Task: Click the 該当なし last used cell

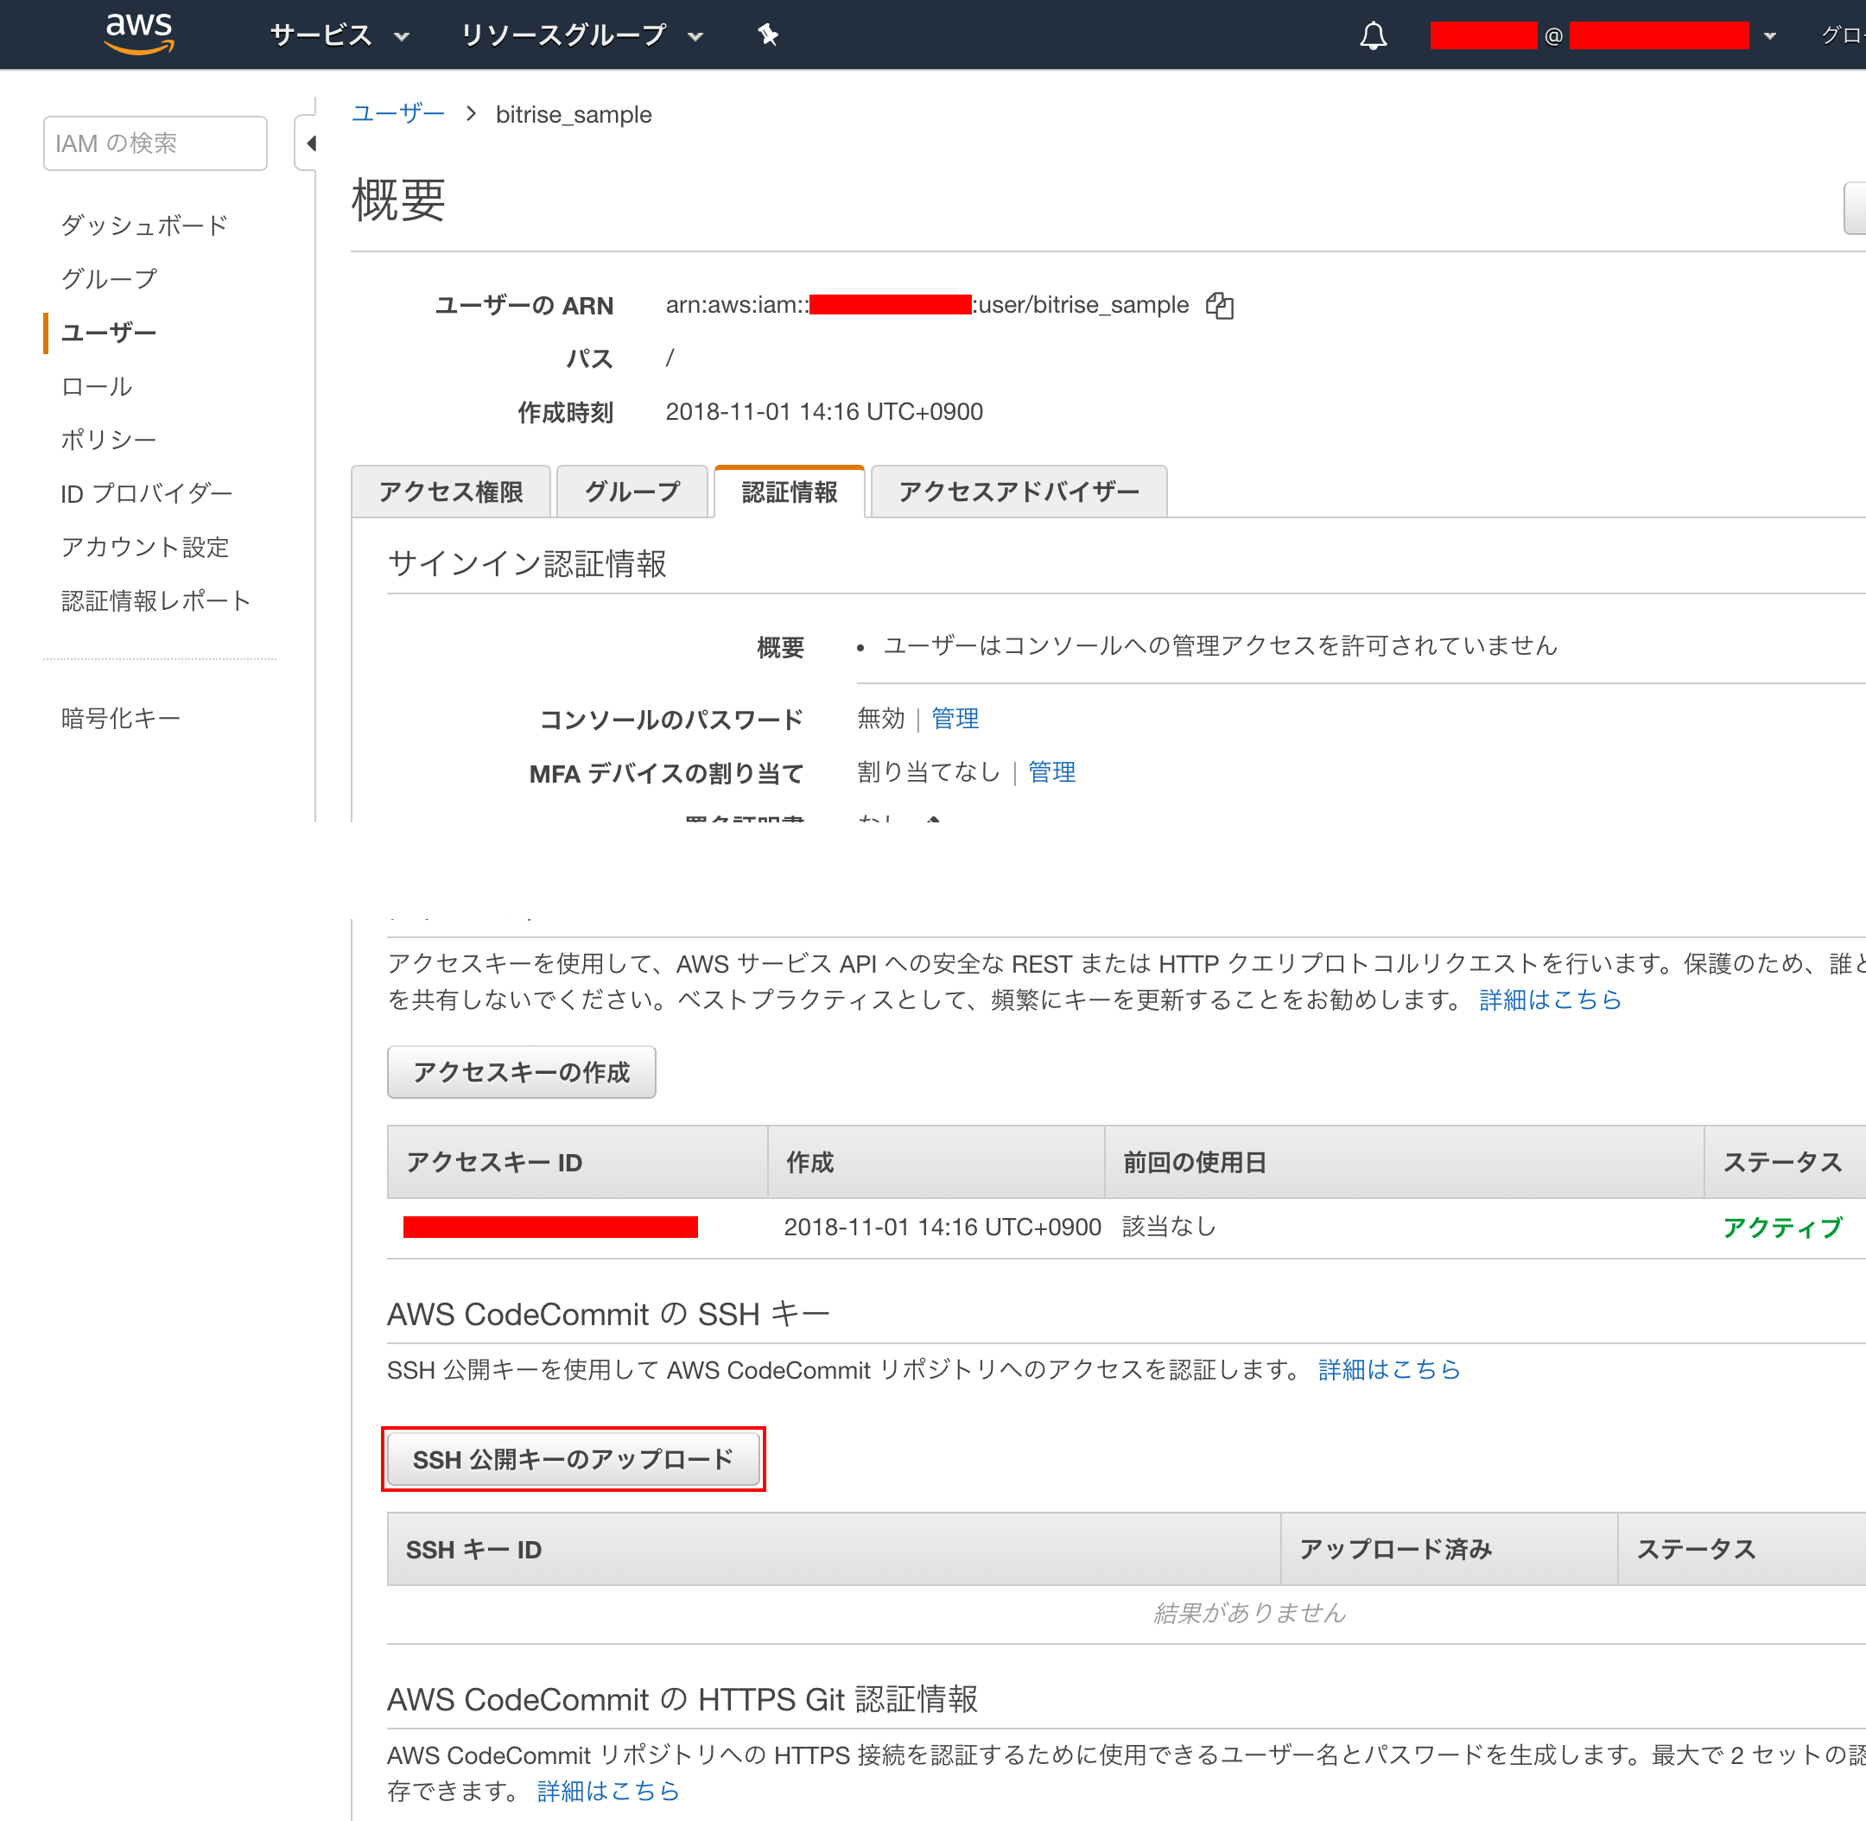Action: [x=1169, y=1227]
